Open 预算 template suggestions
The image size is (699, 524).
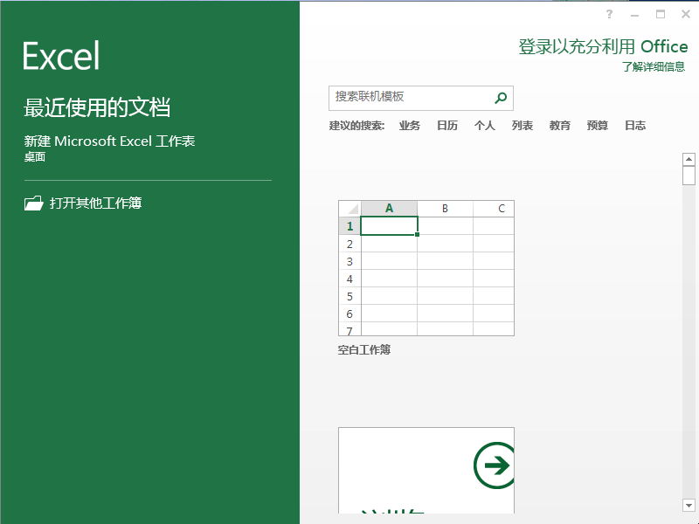[597, 125]
